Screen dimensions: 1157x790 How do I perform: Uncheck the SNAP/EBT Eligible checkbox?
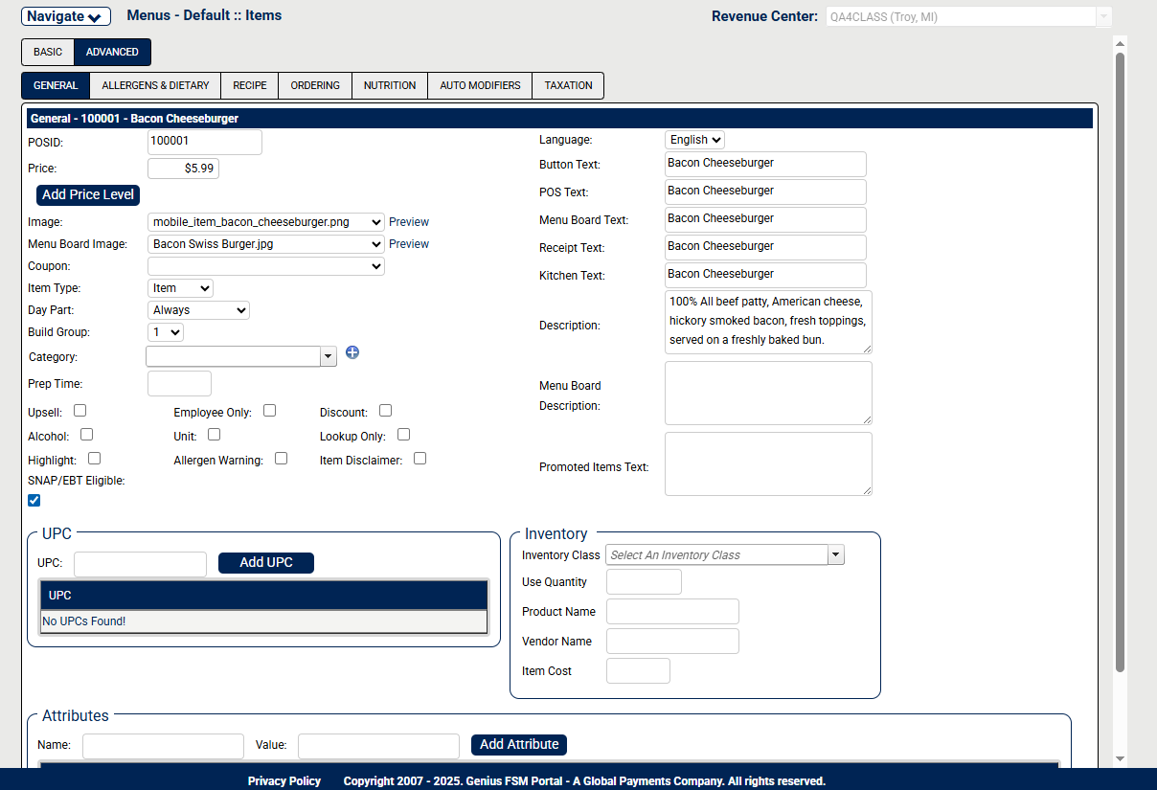[x=34, y=500]
